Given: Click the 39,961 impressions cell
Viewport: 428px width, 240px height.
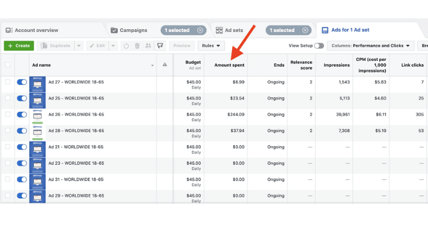Looking at the screenshot, I should click(x=343, y=115).
